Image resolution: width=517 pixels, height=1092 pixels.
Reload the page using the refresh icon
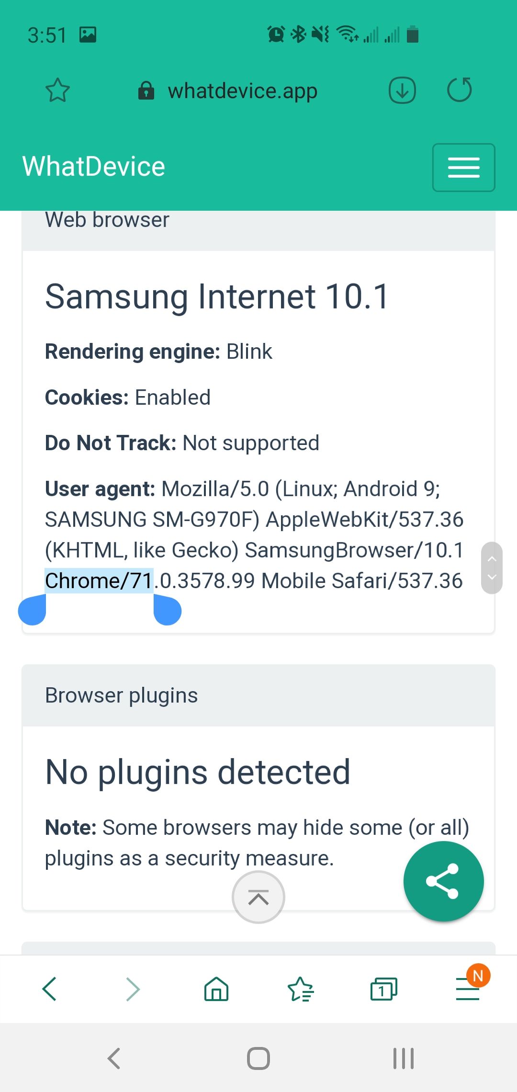tap(460, 91)
